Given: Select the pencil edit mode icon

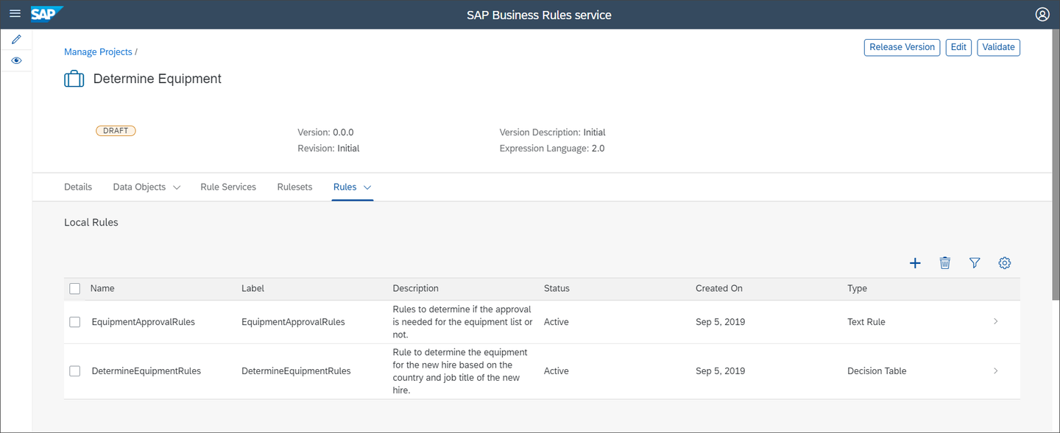Looking at the screenshot, I should click(x=16, y=39).
